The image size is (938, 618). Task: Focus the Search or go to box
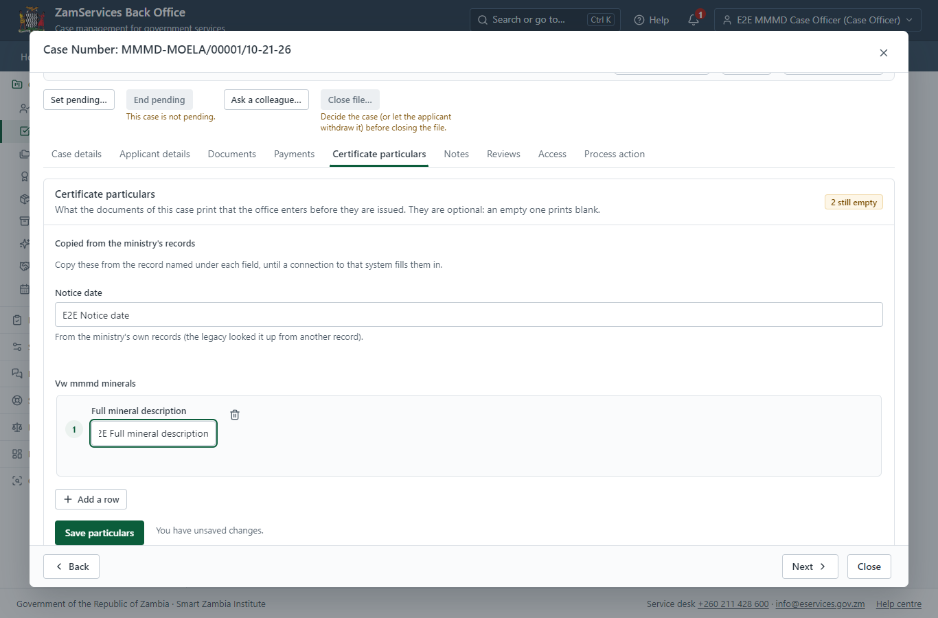click(545, 20)
